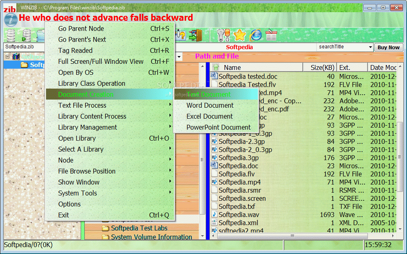
Task: Click the doc icon of Softpedia tested.doc
Action: click(214, 76)
